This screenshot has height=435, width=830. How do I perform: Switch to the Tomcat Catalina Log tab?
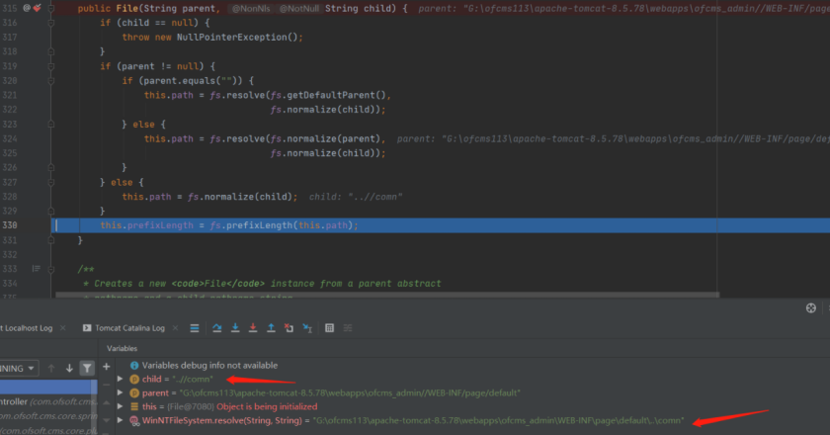point(129,328)
